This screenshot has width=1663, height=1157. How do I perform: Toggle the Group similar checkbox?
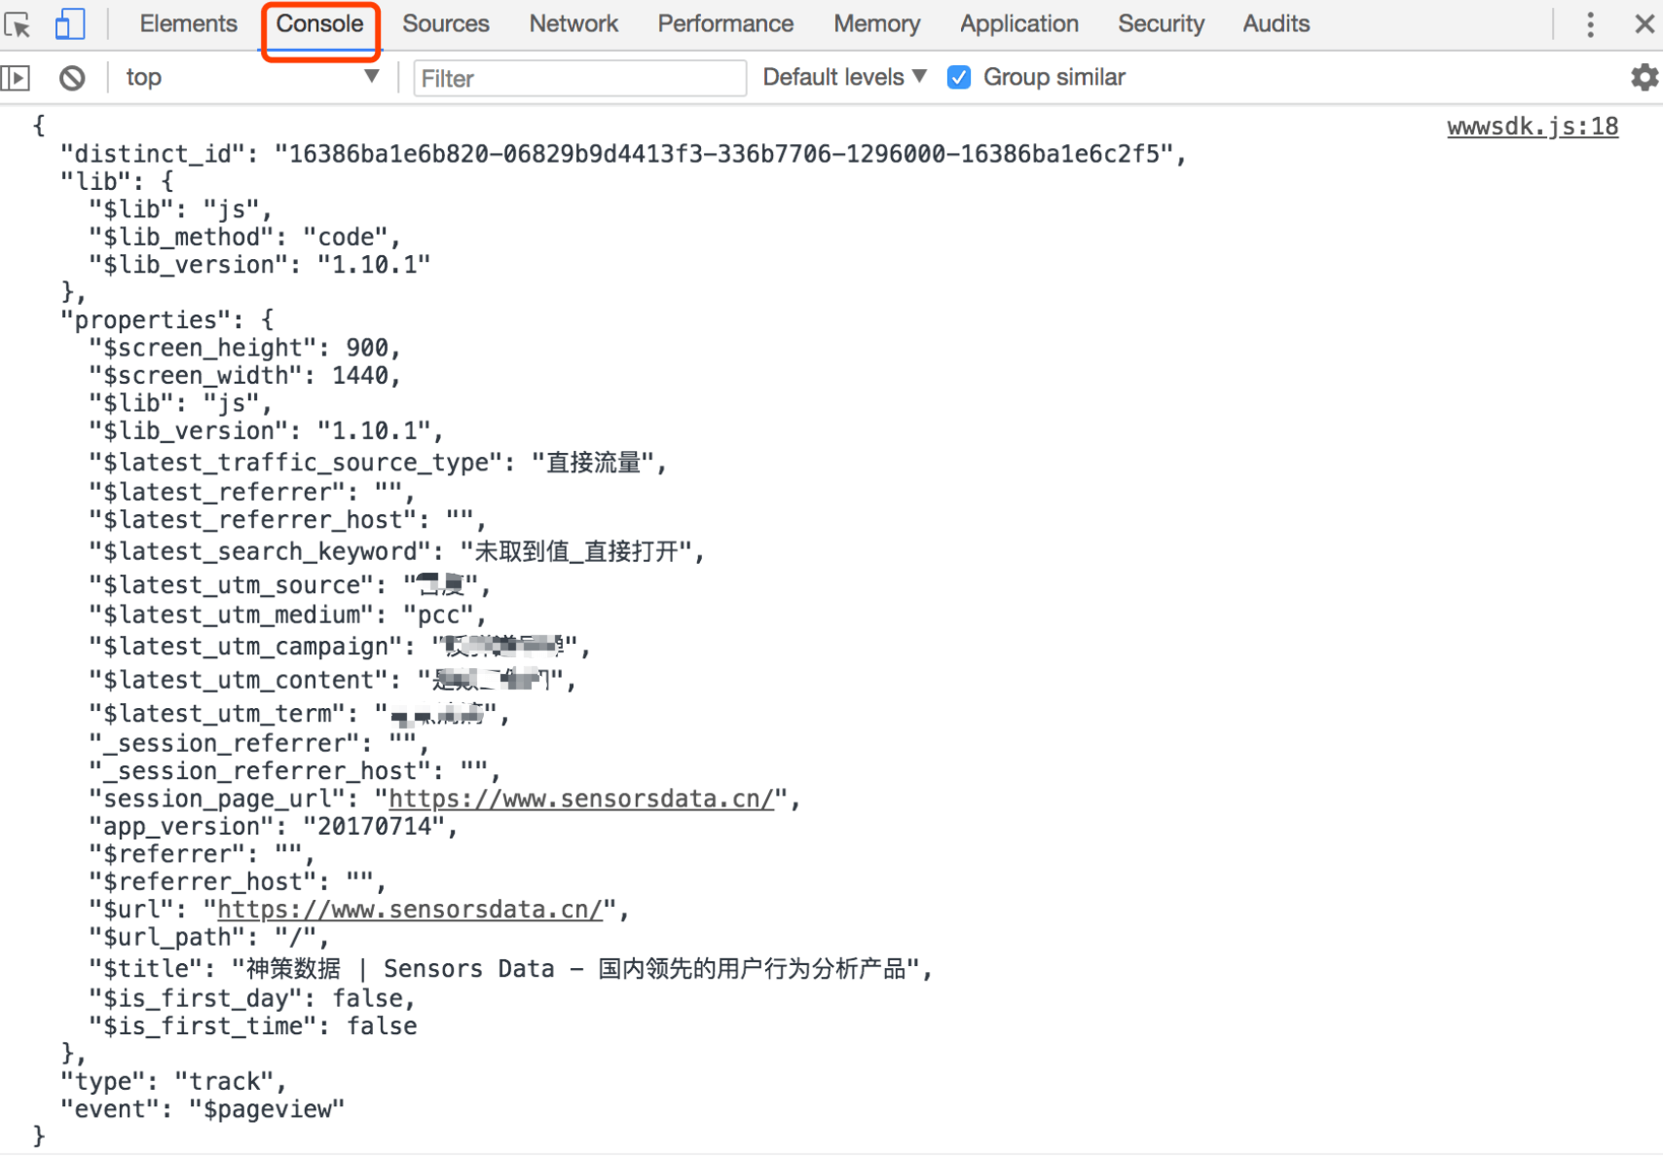[x=959, y=77]
